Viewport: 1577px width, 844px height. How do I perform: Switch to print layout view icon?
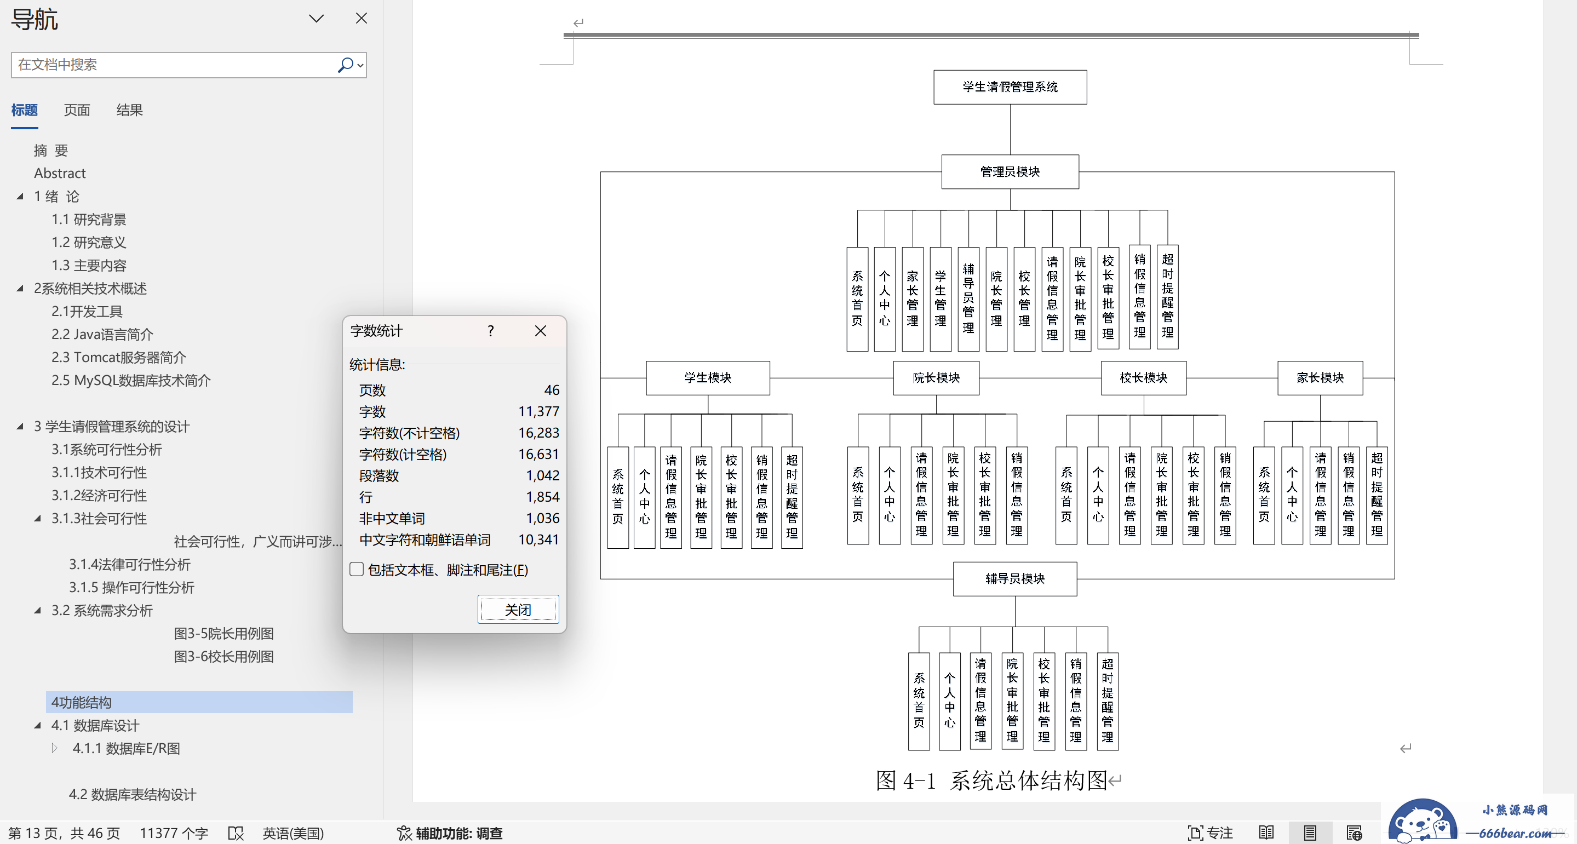click(x=1310, y=833)
